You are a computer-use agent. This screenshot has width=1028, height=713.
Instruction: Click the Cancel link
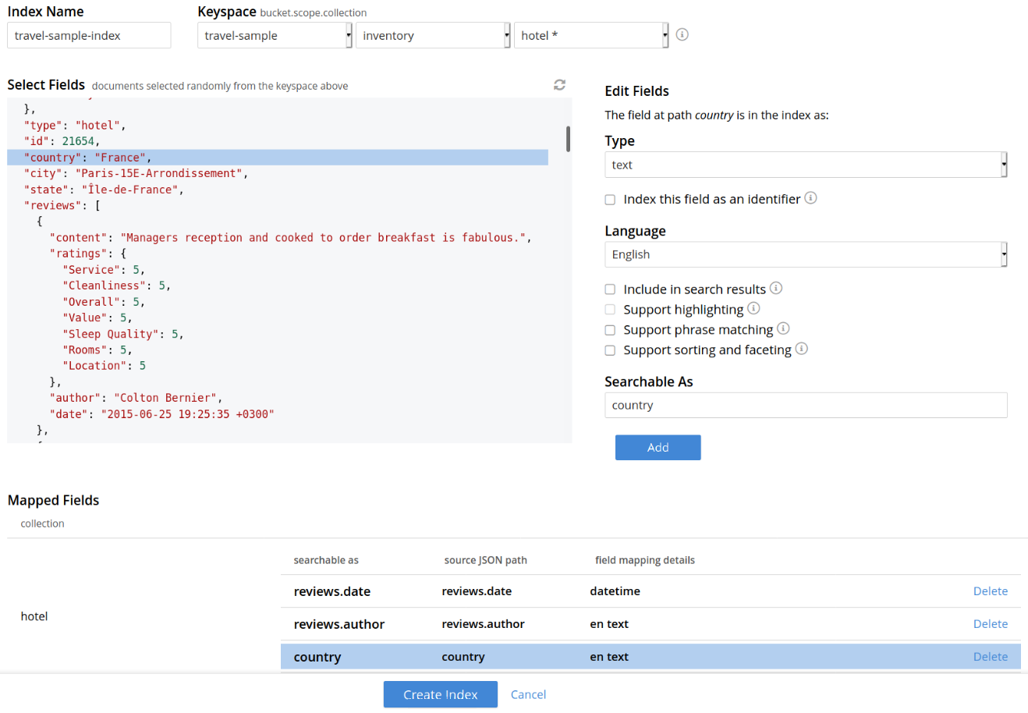click(528, 693)
